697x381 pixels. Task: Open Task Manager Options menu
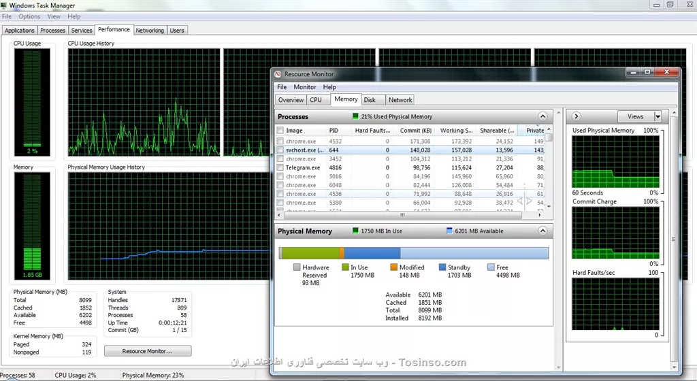(29, 16)
